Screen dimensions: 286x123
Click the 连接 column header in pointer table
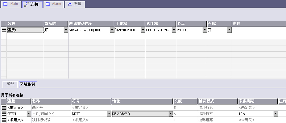(x=19, y=101)
